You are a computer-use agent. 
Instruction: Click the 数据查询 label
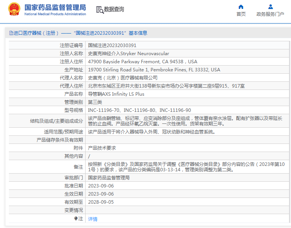(x=114, y=9)
